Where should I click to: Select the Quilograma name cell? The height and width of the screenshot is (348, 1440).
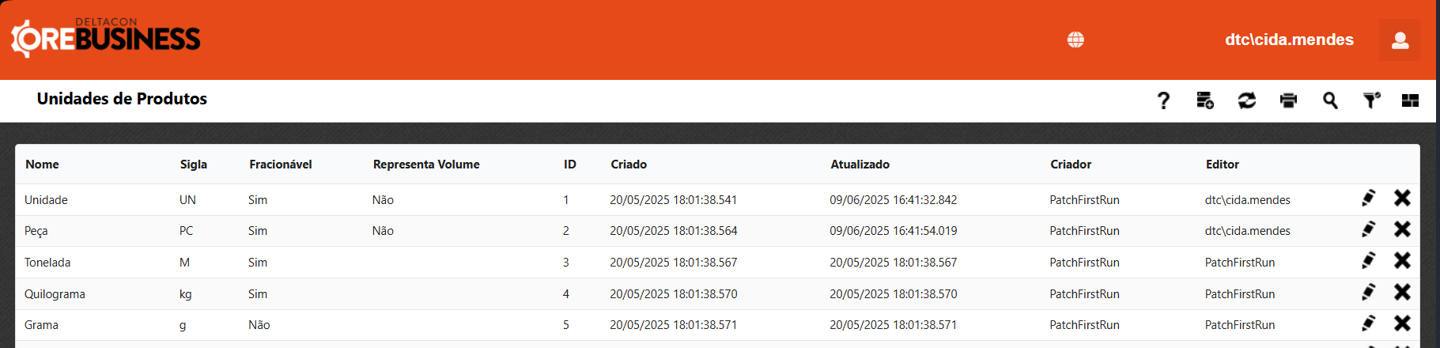[55, 294]
